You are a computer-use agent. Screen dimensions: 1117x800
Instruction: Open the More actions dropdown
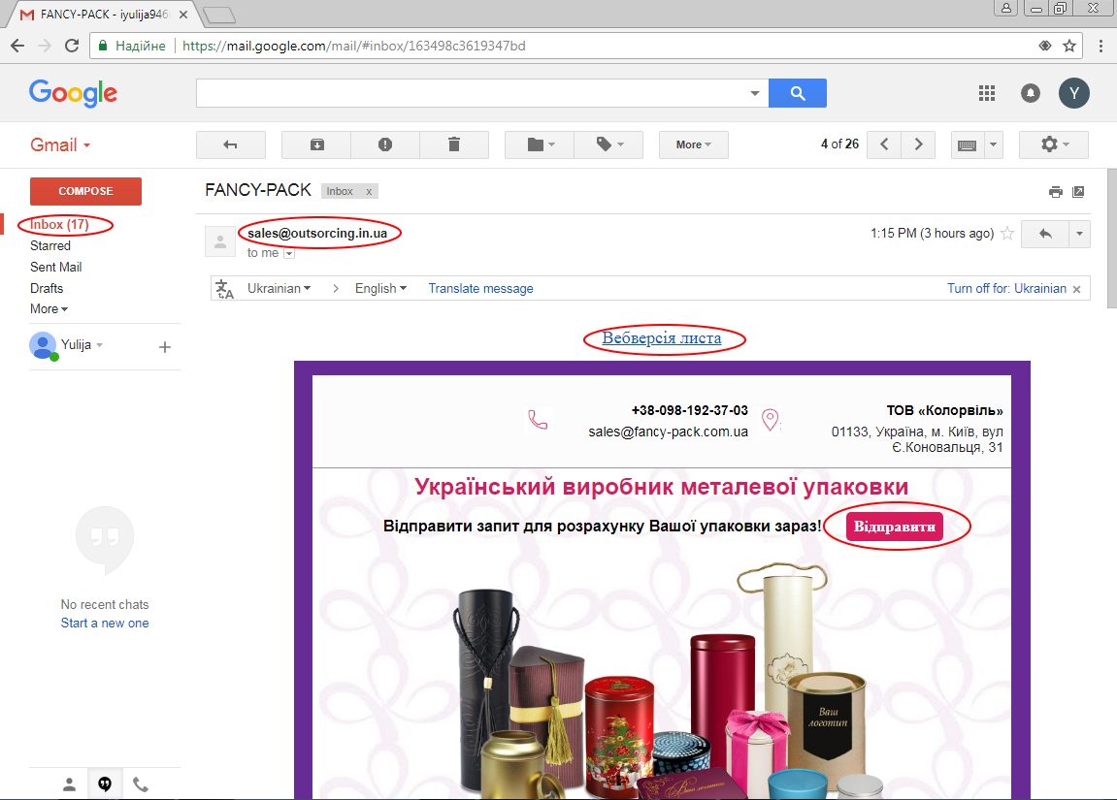[693, 144]
